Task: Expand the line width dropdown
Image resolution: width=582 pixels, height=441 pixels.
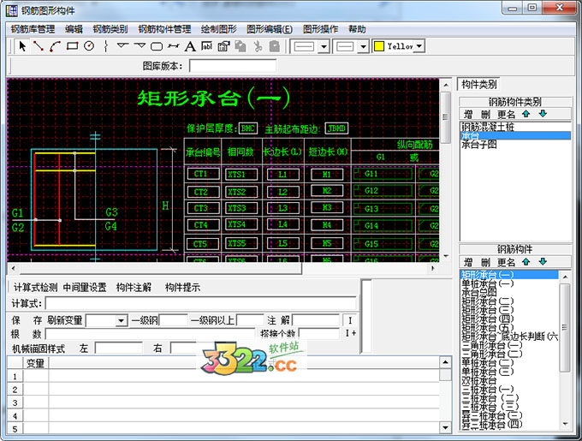Action: coord(363,46)
